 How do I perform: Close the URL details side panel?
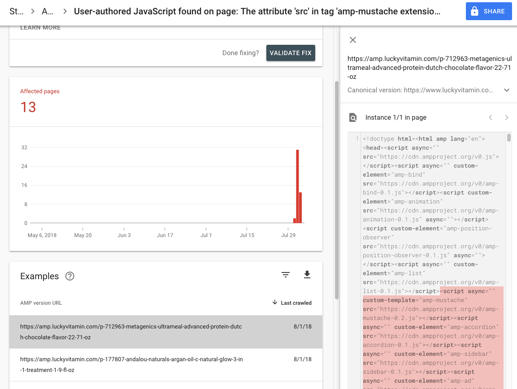pyautogui.click(x=353, y=40)
